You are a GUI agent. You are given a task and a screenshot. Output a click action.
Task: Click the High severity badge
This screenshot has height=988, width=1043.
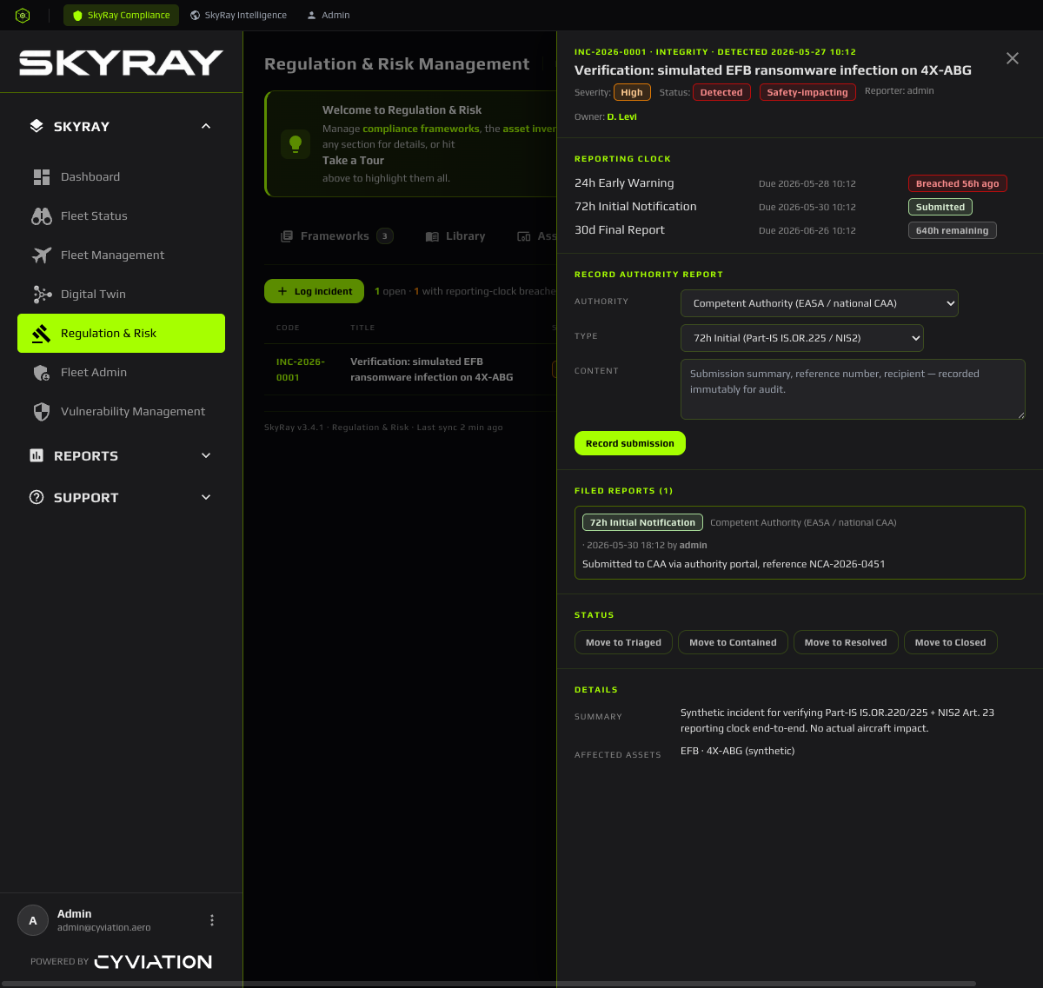coord(632,92)
